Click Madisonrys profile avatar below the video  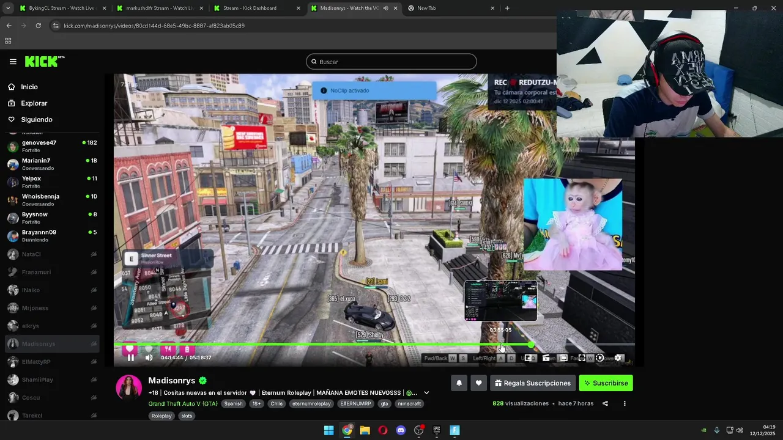tap(129, 387)
